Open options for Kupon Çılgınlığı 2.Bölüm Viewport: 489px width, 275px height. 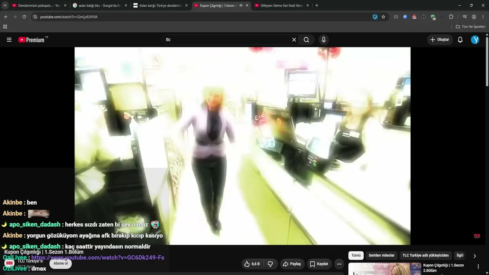(478, 267)
